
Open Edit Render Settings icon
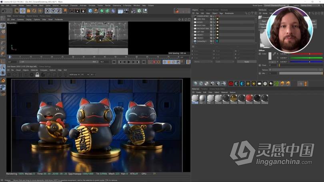click(83, 11)
